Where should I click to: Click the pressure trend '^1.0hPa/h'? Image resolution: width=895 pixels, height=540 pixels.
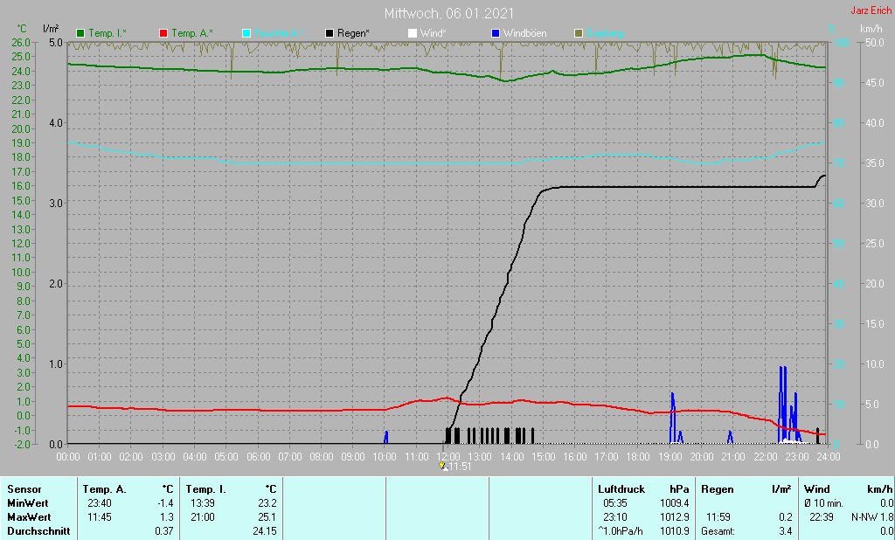click(621, 531)
